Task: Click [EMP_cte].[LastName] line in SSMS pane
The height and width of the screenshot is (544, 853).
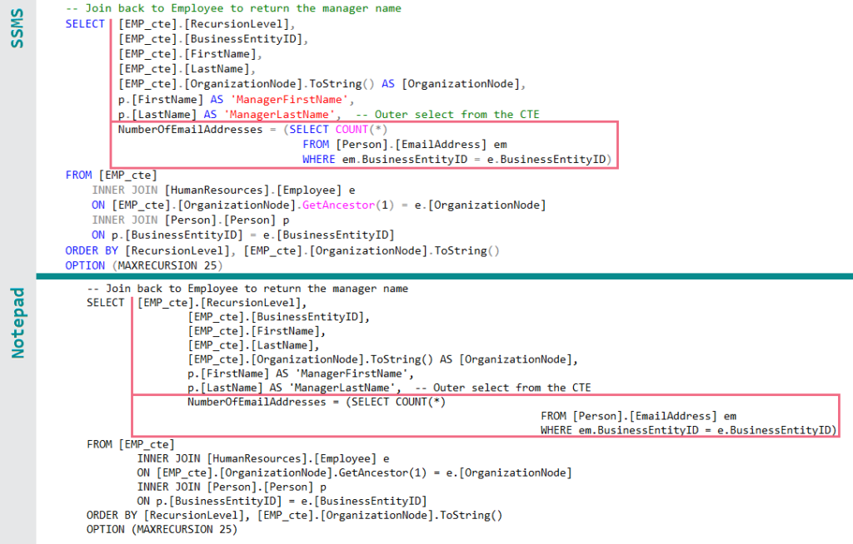Action: coord(187,69)
